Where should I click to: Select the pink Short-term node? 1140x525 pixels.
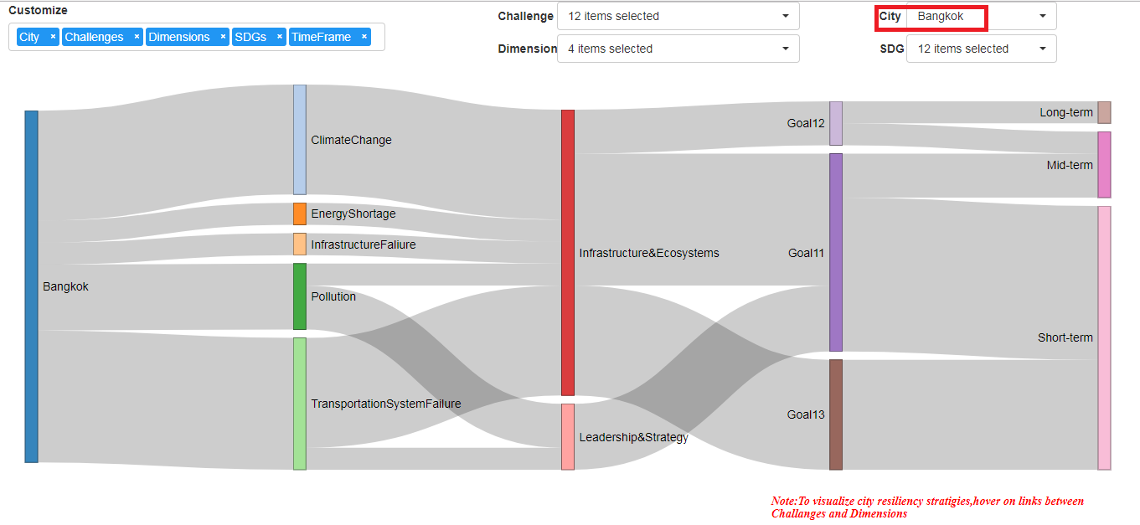coord(1104,338)
